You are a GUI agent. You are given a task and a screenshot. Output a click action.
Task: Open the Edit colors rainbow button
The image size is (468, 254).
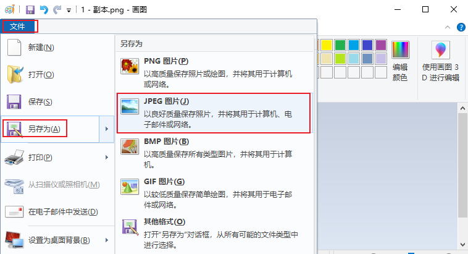pos(400,61)
